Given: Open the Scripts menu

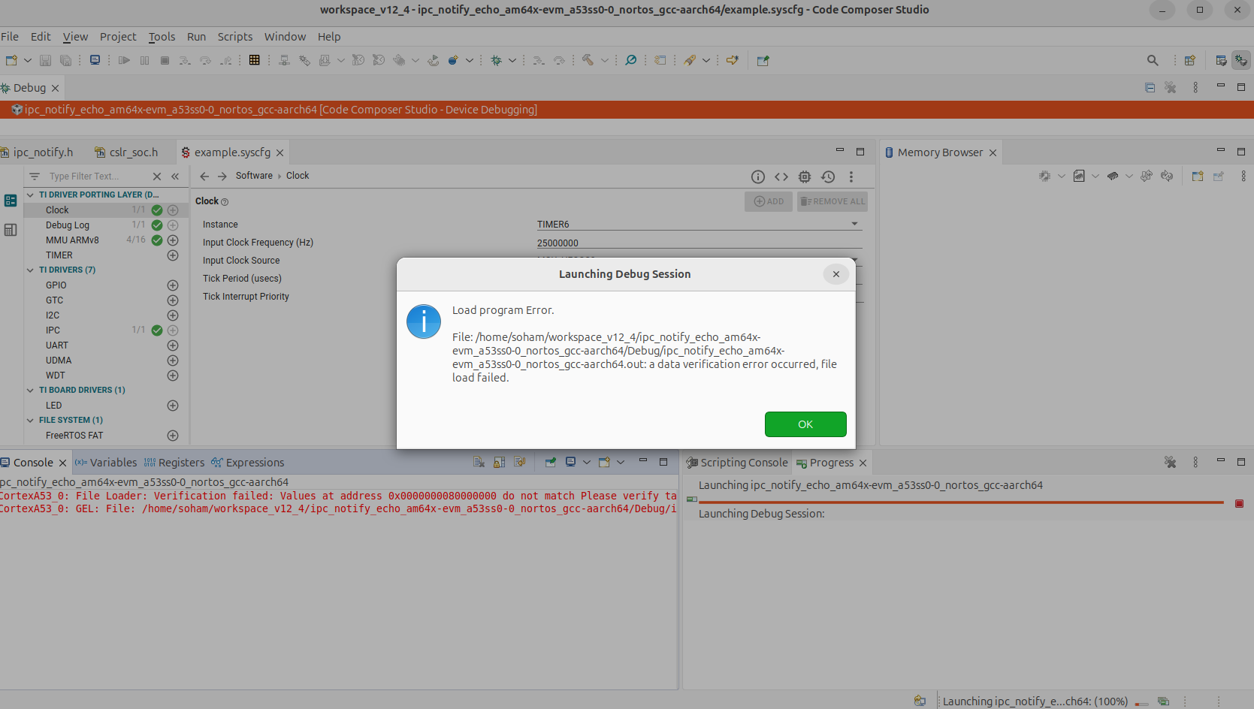Looking at the screenshot, I should click(x=235, y=37).
